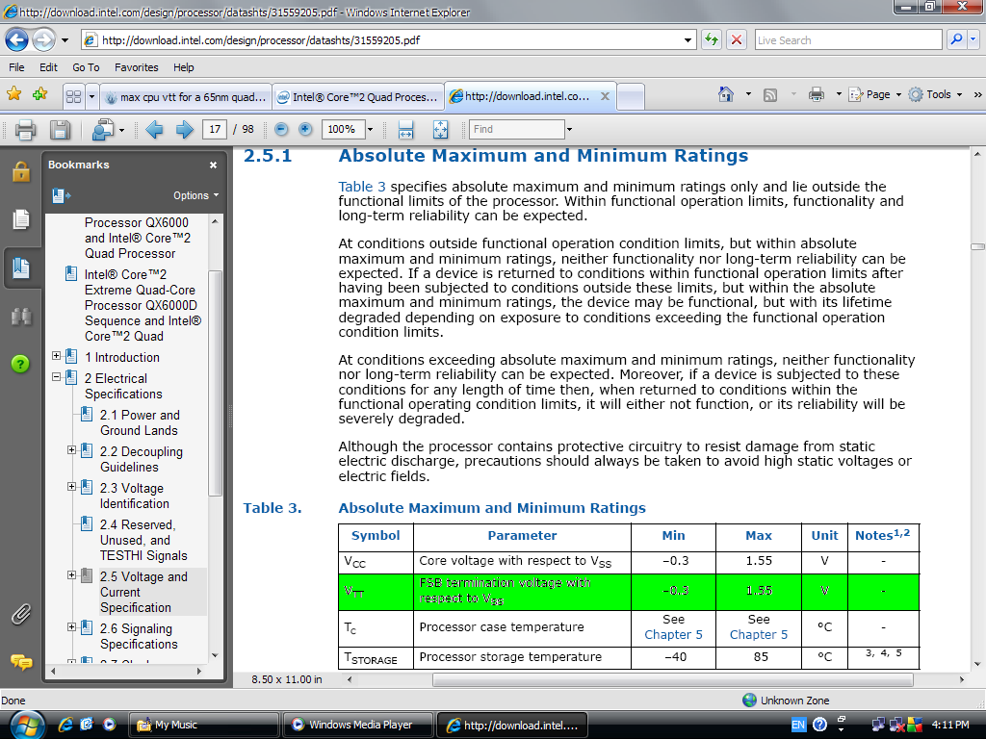Click the Refresh page icon
The width and height of the screenshot is (986, 739).
click(x=712, y=40)
